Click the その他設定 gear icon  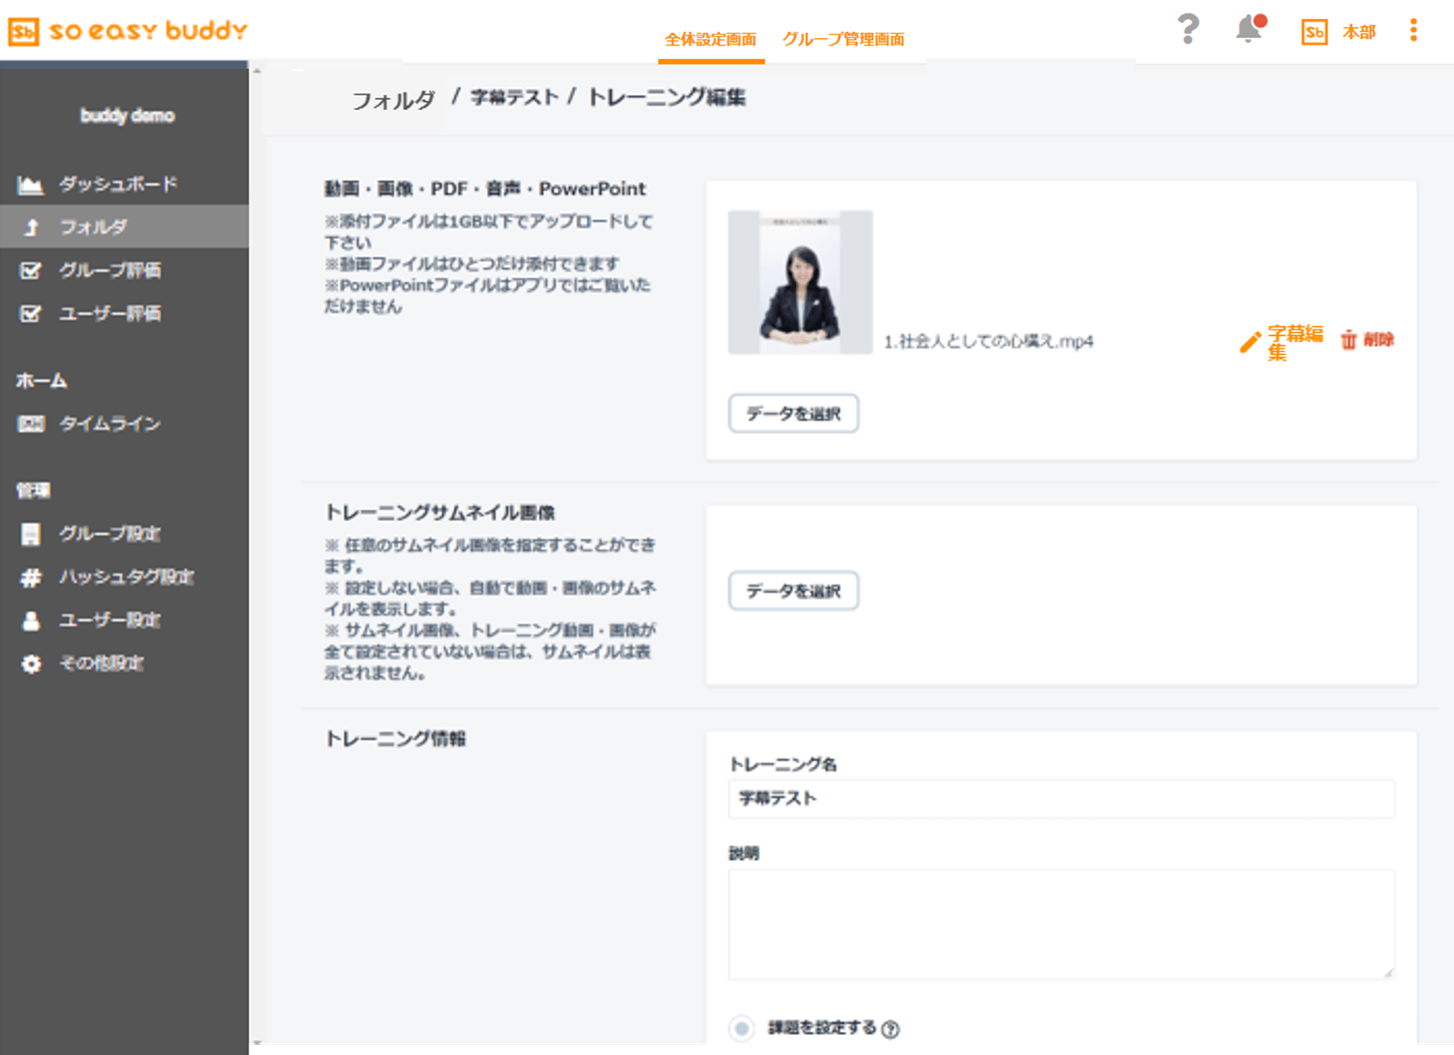click(x=31, y=664)
